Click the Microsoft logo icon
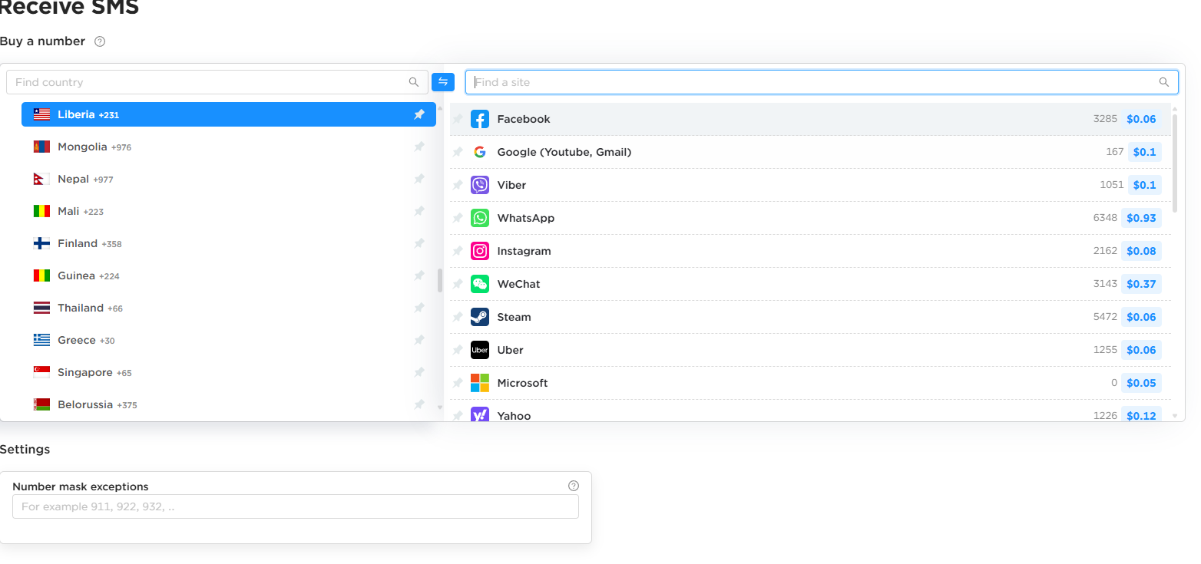The height and width of the screenshot is (564, 1201). [480, 383]
